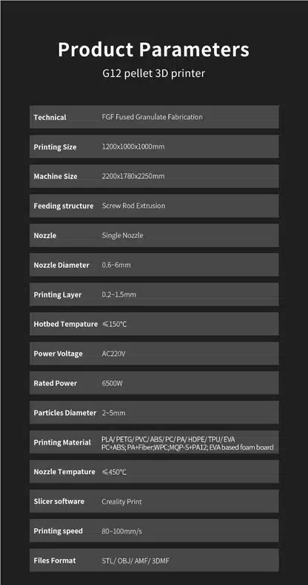The image size is (308, 585).
Task: Click Printing speed 80~100mm/s value
Action: [x=120, y=531]
